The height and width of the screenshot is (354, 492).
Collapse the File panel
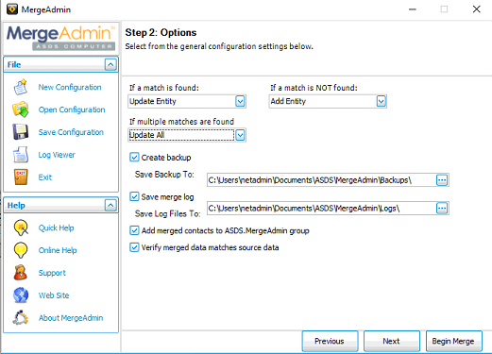tap(110, 64)
